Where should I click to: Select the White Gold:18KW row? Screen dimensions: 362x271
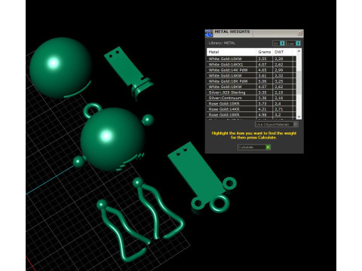pyautogui.click(x=251, y=87)
